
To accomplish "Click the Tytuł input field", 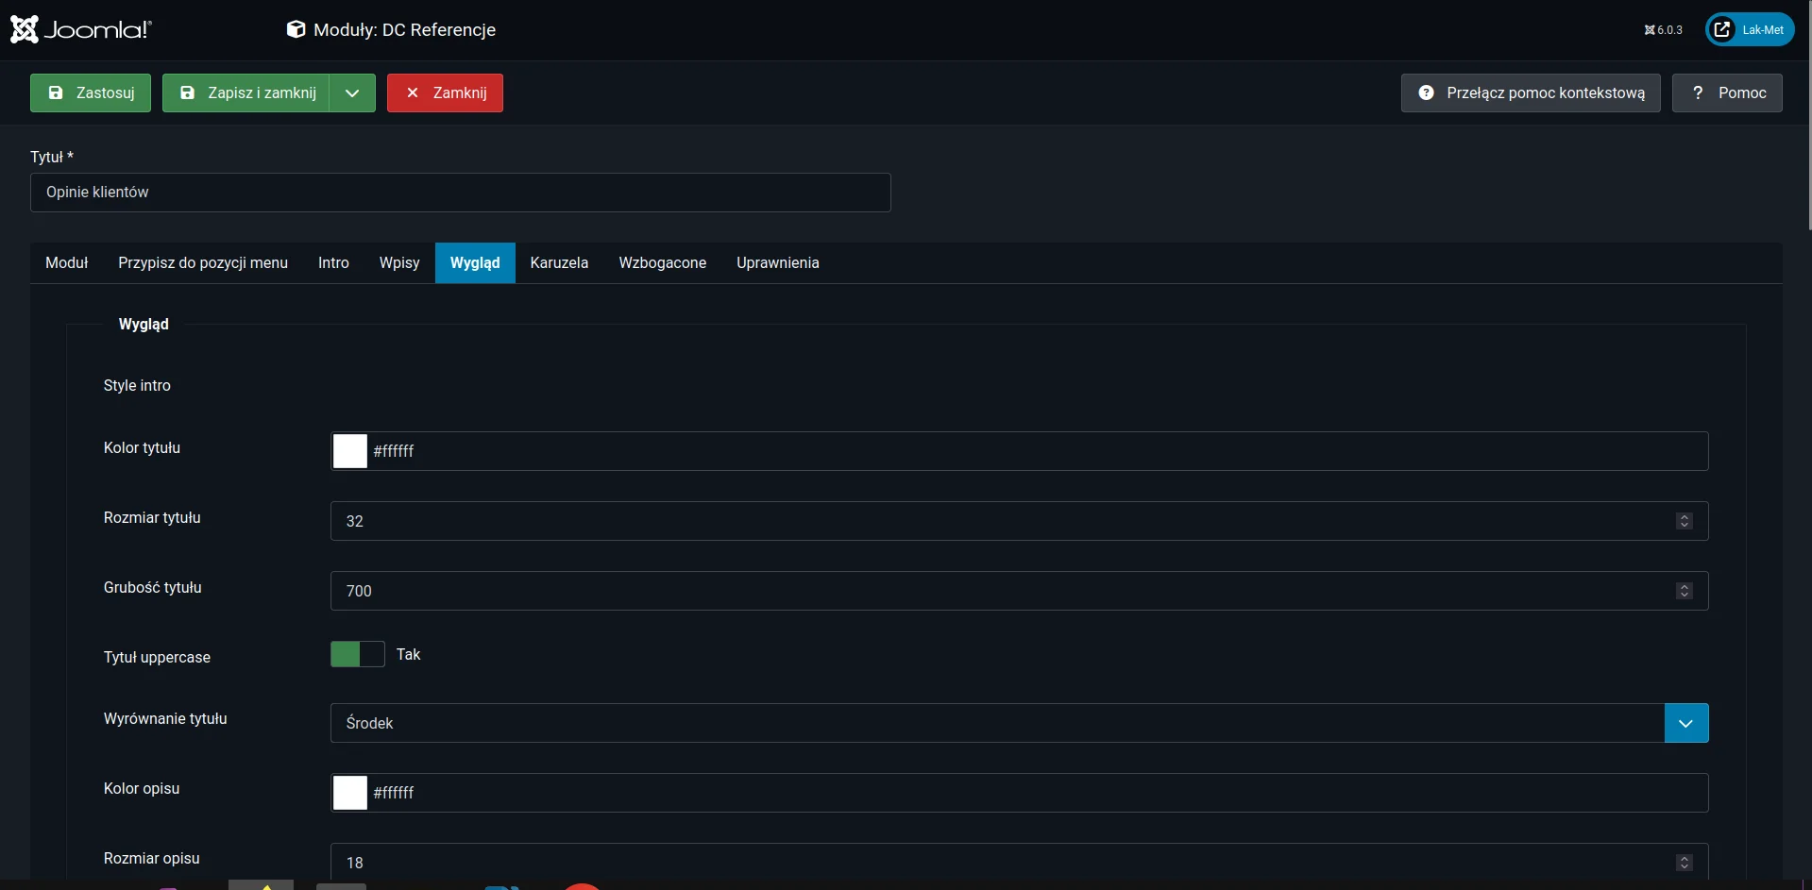I will [x=460, y=193].
